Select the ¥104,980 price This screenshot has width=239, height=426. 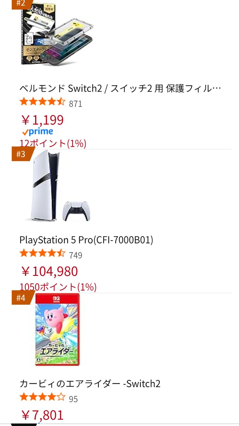[x=50, y=271]
